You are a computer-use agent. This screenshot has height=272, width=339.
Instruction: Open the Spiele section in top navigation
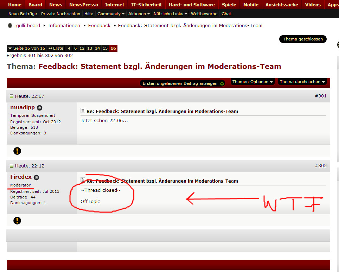(229, 5)
